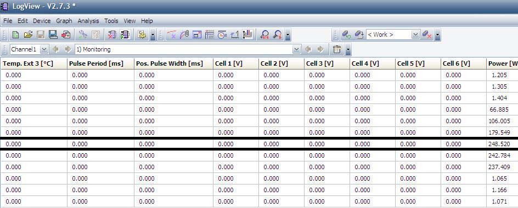This screenshot has height=208, width=518.
Task: Open the Analysis menu
Action: tap(88, 21)
